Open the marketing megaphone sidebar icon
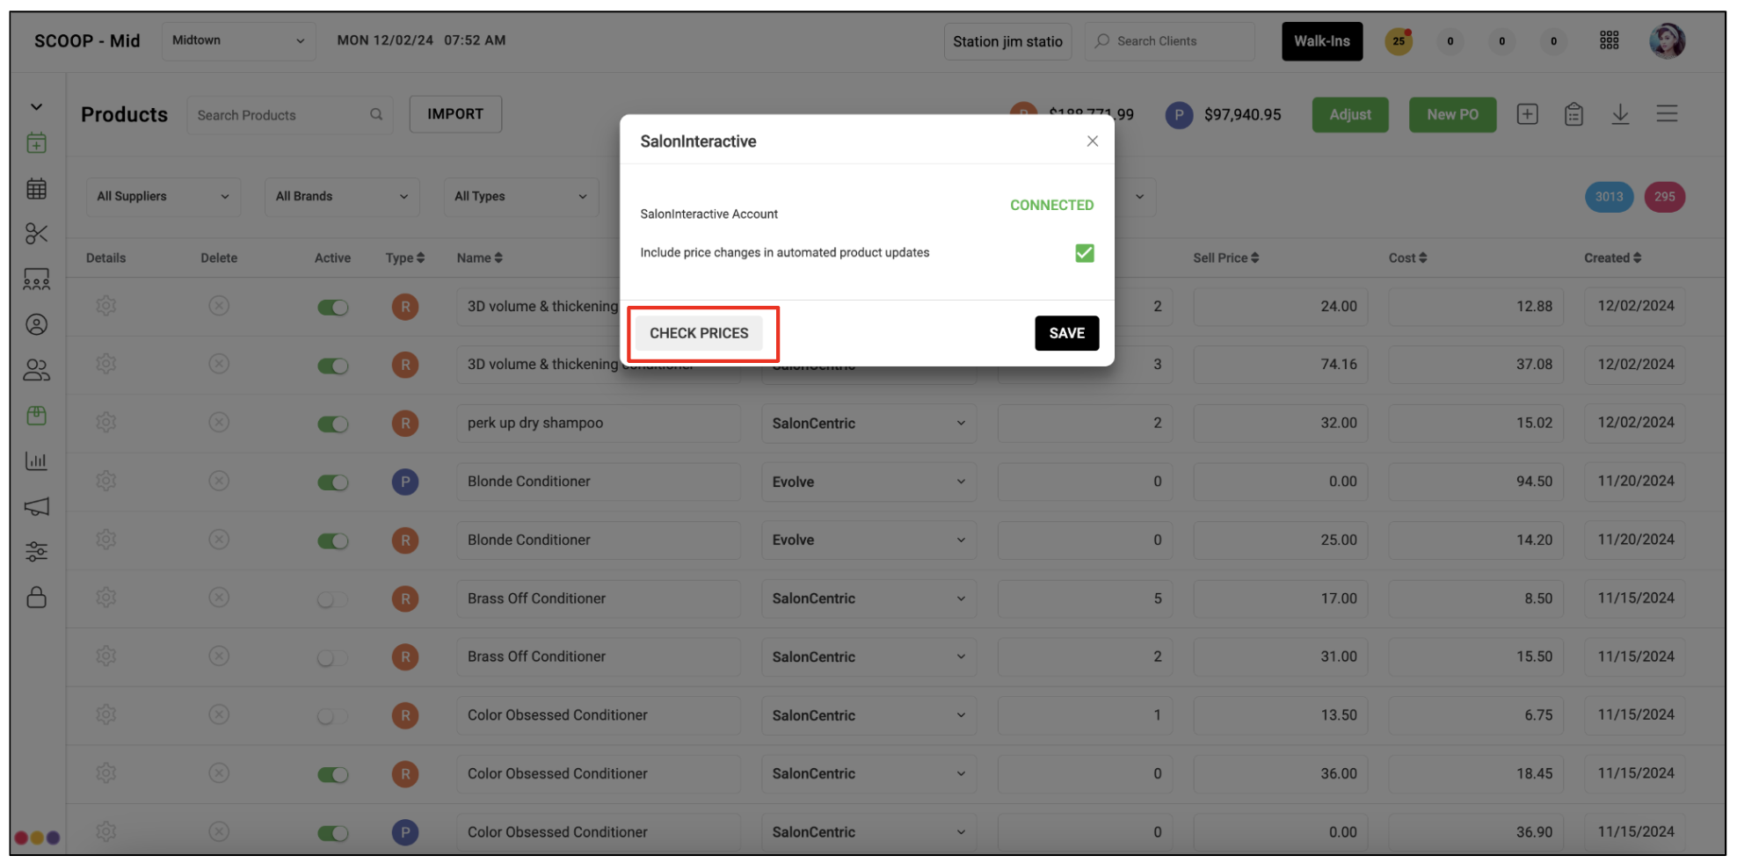 coord(36,506)
